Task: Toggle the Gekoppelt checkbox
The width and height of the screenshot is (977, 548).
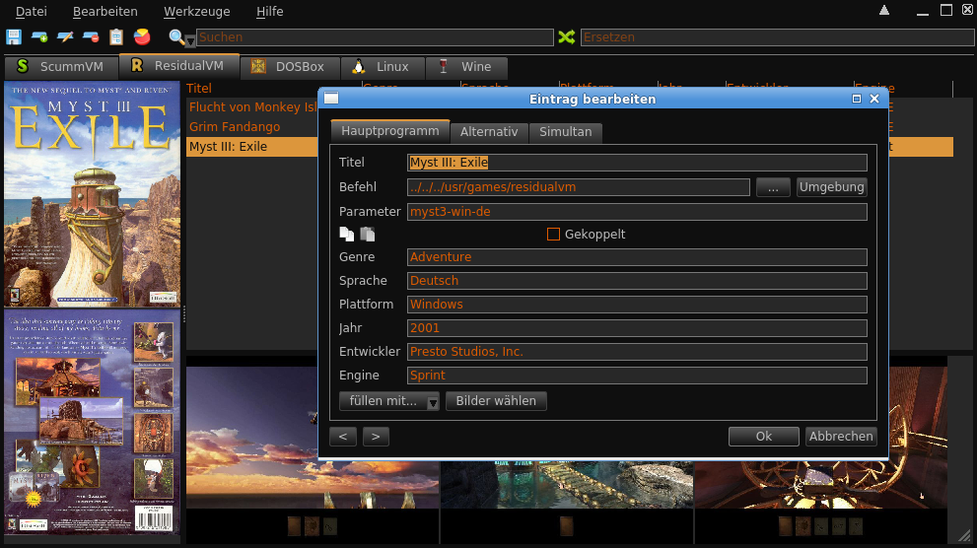Action: (x=553, y=235)
